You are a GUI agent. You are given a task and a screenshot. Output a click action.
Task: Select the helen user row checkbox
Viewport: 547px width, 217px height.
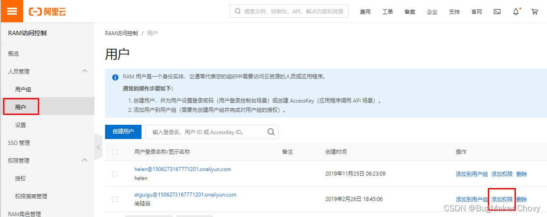pos(115,174)
